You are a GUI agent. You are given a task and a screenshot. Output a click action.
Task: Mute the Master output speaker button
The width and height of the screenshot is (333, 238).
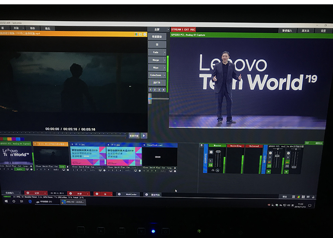point(211,165)
